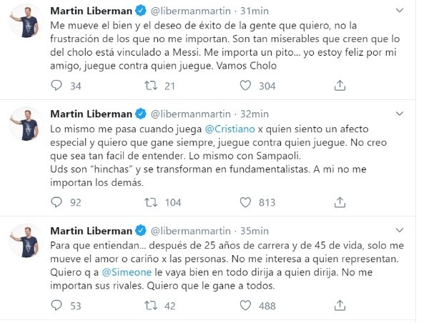Image resolution: width=429 pixels, height=323 pixels.
Task: Like the tweet with 488 likes
Action: click(x=245, y=307)
